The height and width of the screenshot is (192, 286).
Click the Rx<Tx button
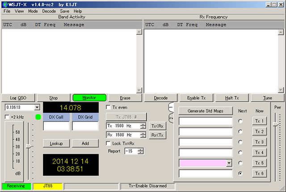(157, 135)
